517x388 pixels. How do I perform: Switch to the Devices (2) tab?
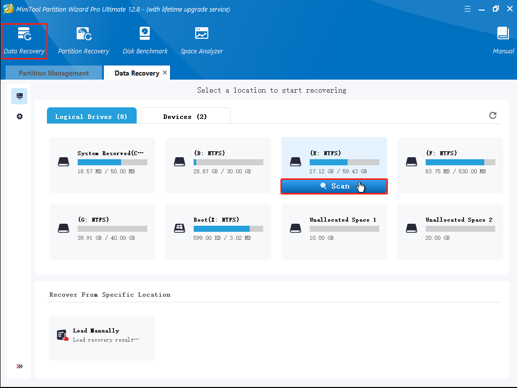click(x=185, y=116)
